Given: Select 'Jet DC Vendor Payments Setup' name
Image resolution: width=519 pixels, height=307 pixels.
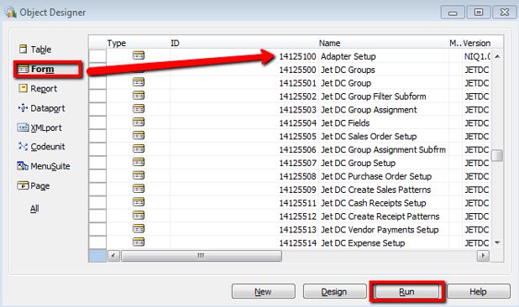Looking at the screenshot, I should [x=380, y=230].
